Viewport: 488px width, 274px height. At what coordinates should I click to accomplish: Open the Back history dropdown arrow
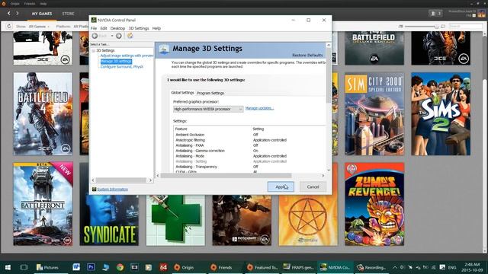112,36
